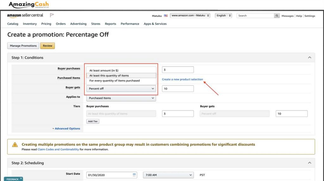Open the Applies to Purchased Items dropdown
Image resolution: width=324 pixels, height=181 pixels.
tap(121, 98)
